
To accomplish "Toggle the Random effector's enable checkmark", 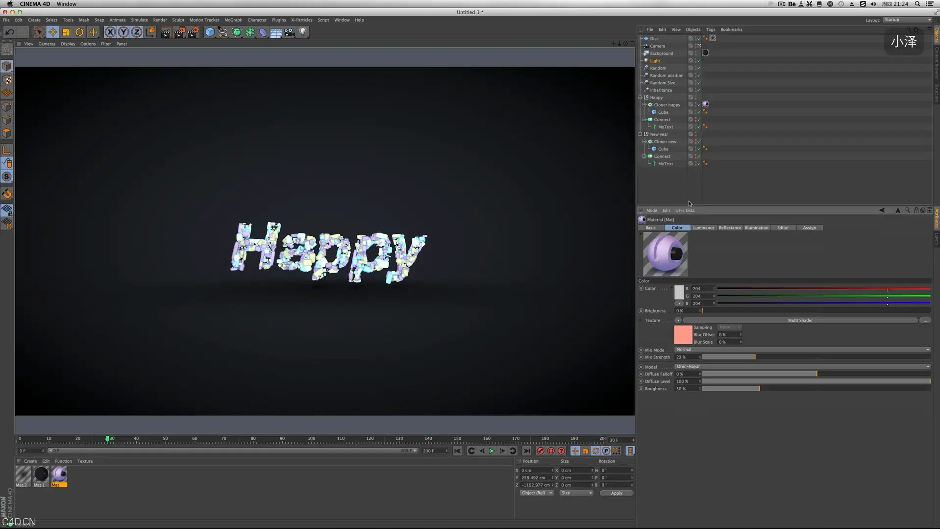I will coord(699,68).
